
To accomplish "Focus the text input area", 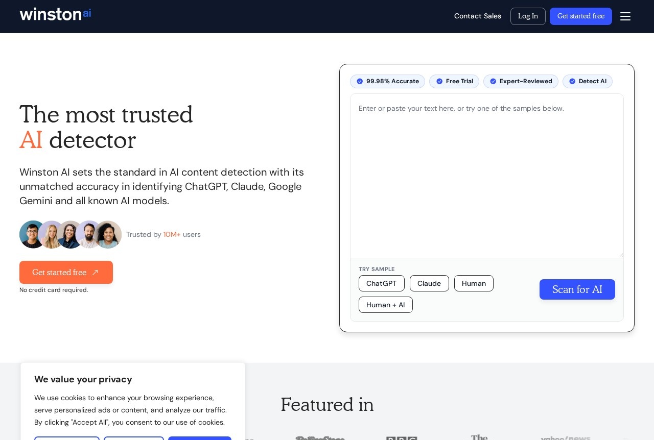I will point(487,176).
